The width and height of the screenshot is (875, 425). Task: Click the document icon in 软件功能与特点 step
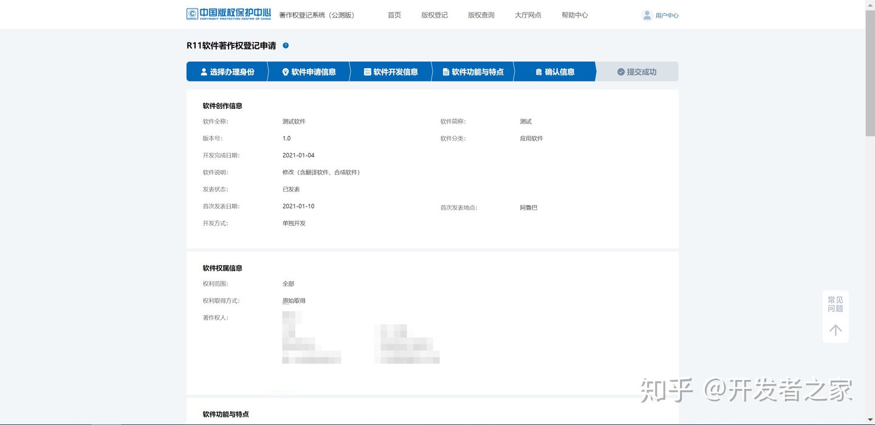pos(446,72)
